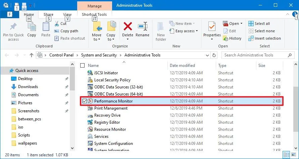Viewport: 299px width, 159px height.
Task: Click the Up arrow navigation button
Action: (32, 55)
